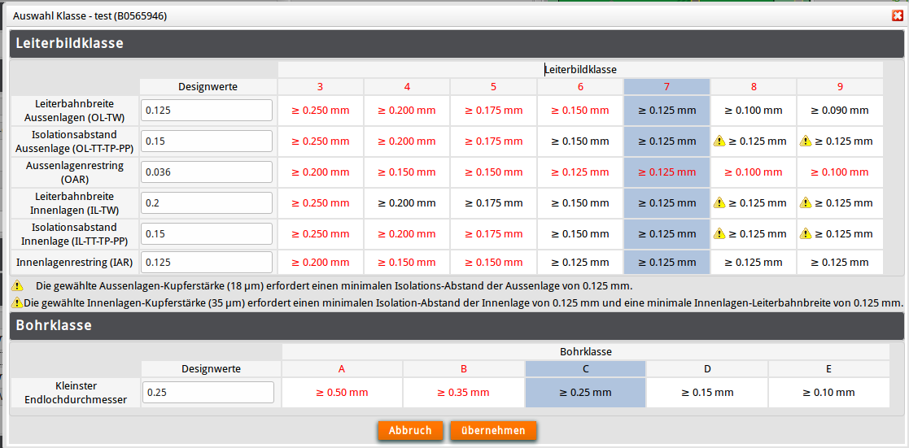The height and width of the screenshot is (448, 909).
Task: Select Bohrklasse C header
Action: (585, 368)
